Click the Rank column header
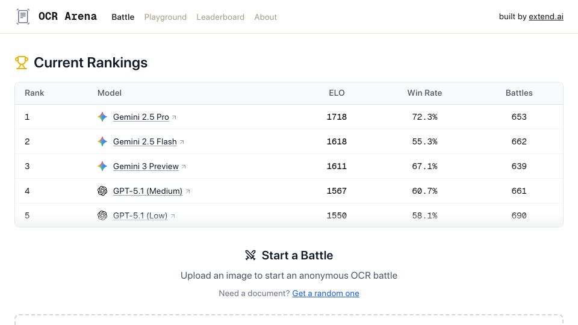The image size is (578, 325). coord(34,93)
